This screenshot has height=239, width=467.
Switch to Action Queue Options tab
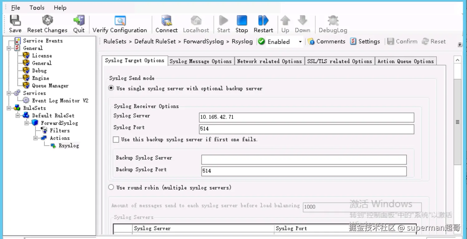point(406,61)
